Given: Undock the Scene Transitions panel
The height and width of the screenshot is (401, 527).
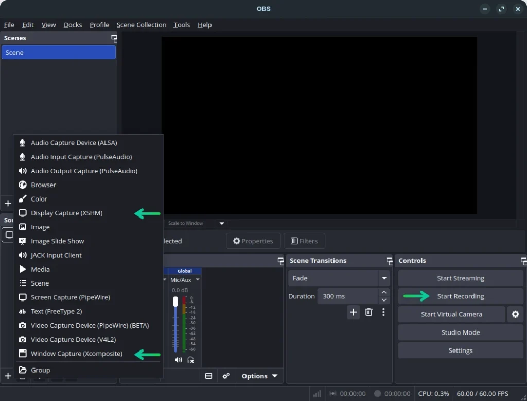Looking at the screenshot, I should [389, 261].
